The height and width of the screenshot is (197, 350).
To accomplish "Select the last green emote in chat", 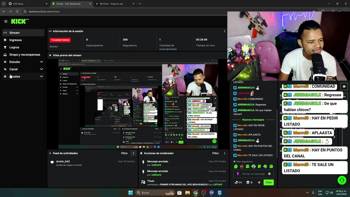I will tap(271, 166).
